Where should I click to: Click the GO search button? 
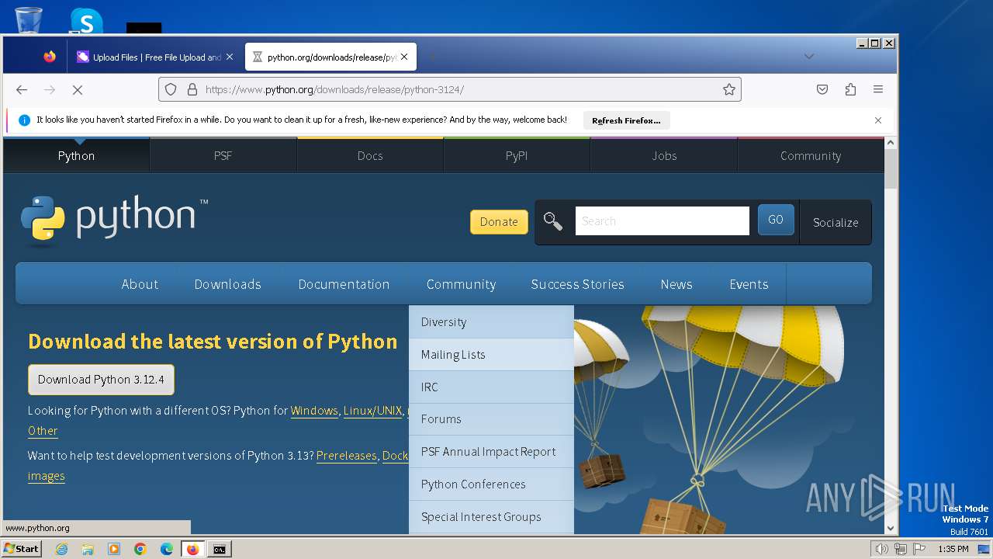tap(776, 220)
